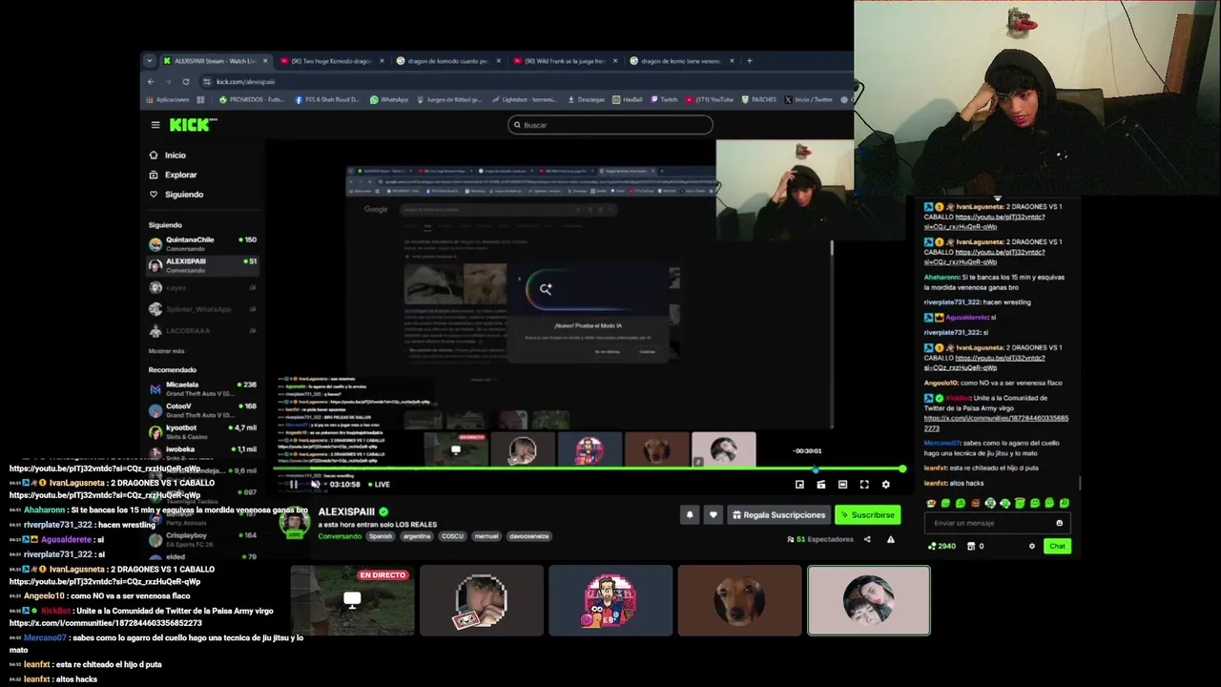
Task: Toggle picture-in-picture mode in player
Action: click(x=799, y=485)
